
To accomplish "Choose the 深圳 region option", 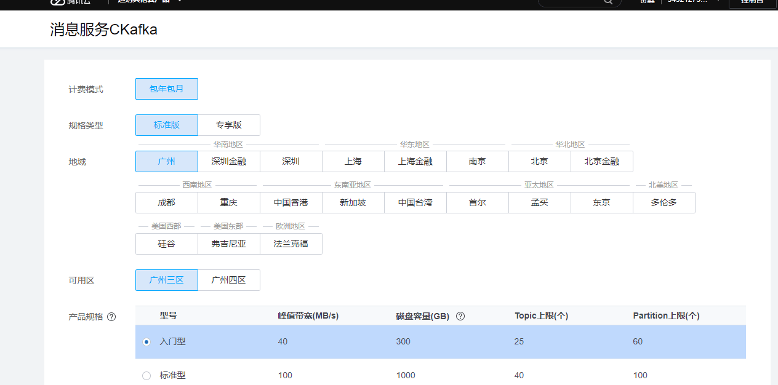I will click(291, 161).
